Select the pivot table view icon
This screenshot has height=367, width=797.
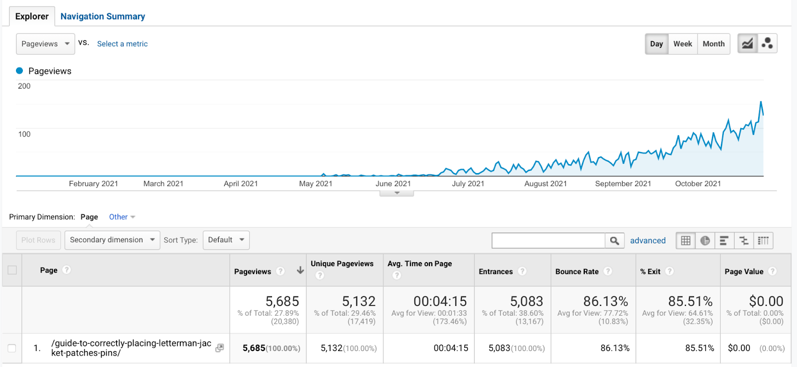coord(763,241)
